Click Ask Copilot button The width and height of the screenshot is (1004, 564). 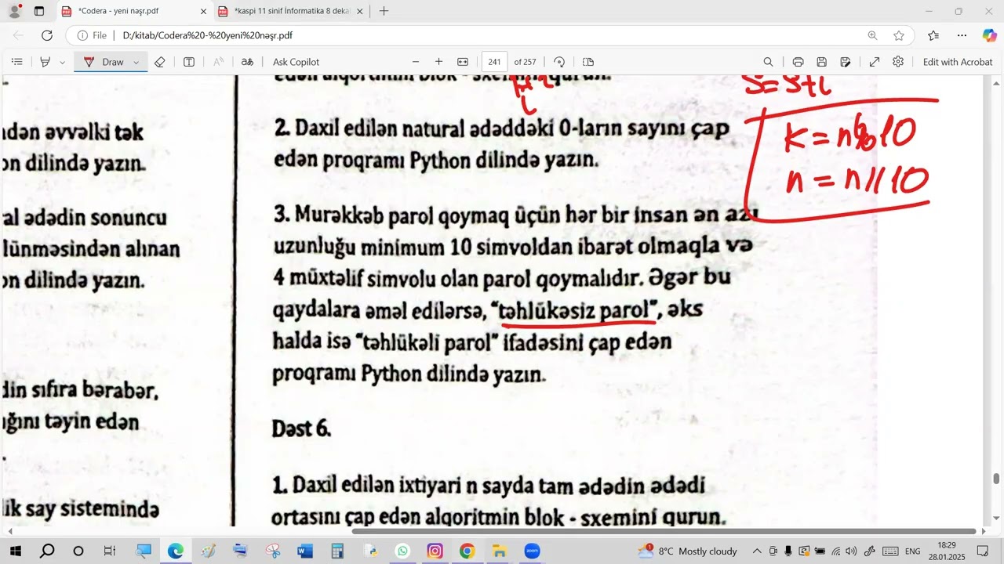296,62
